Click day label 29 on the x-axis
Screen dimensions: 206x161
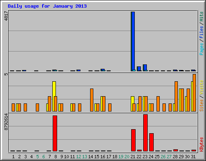tap(181, 157)
